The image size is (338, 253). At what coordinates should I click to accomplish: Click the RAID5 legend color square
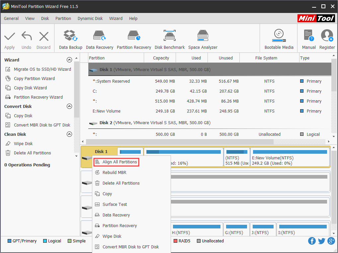tap(175, 241)
